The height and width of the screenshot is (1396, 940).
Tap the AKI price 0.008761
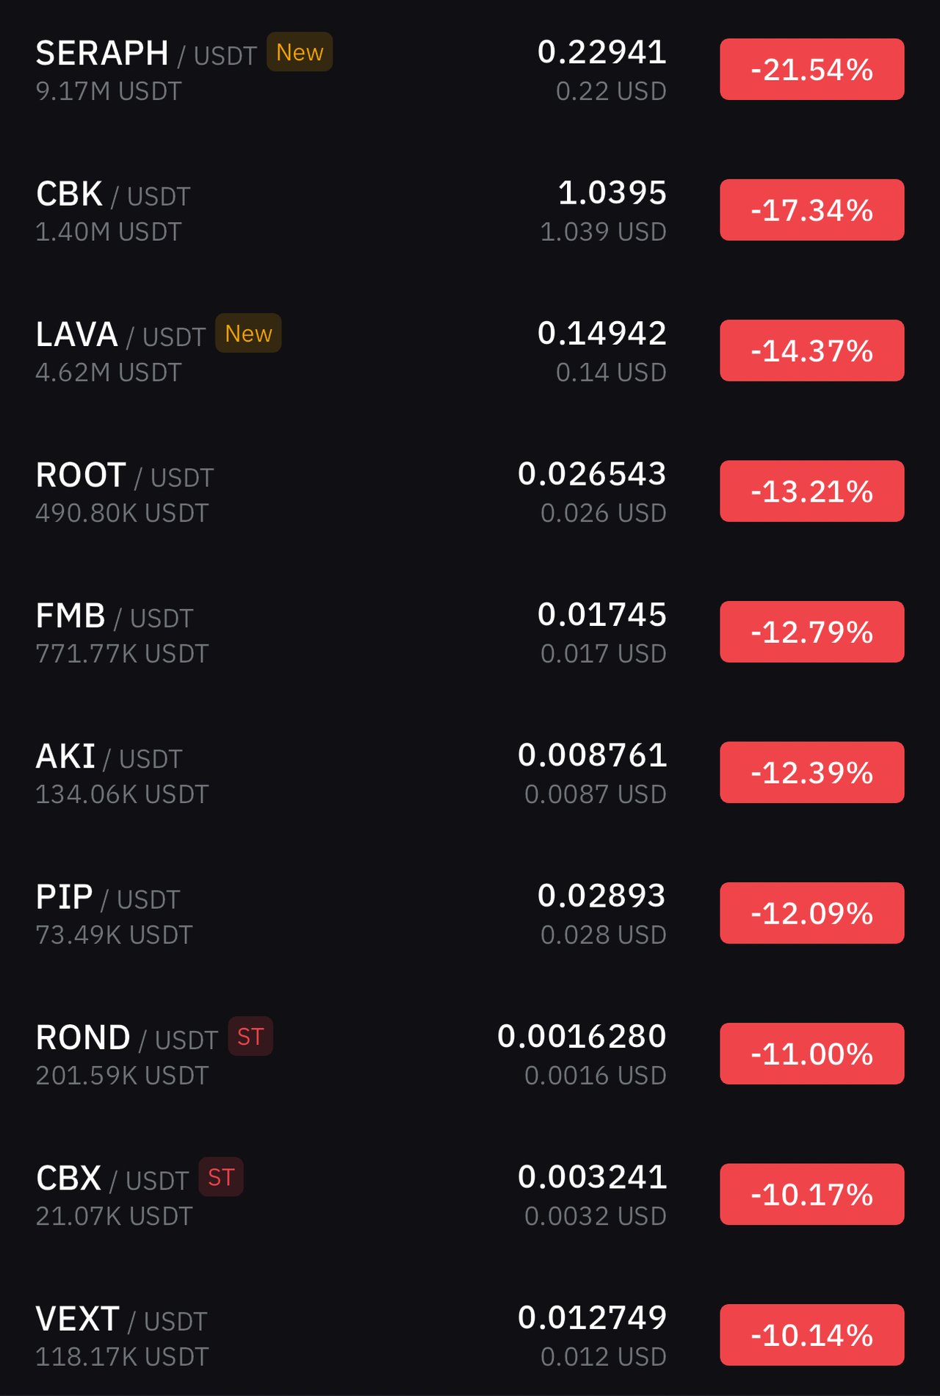click(x=592, y=755)
